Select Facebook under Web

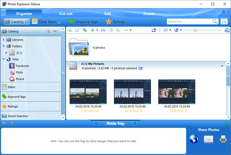(x=22, y=66)
